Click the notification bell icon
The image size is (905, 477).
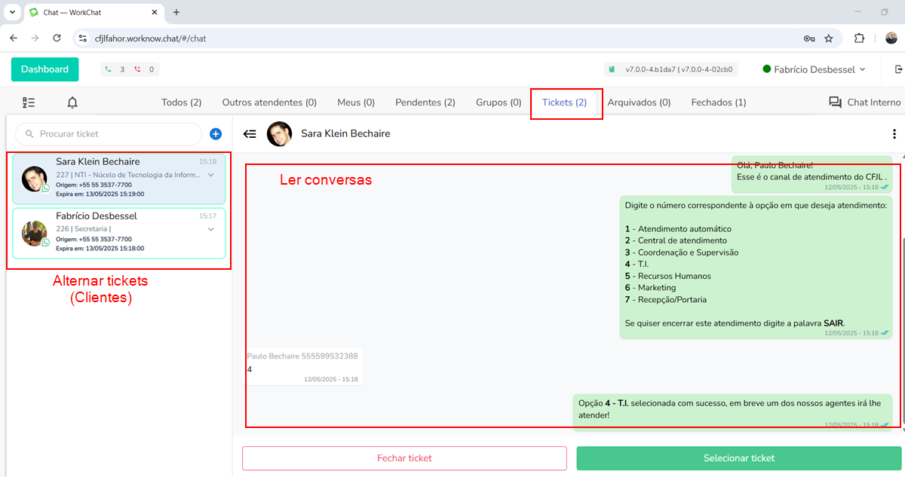pos(72,102)
